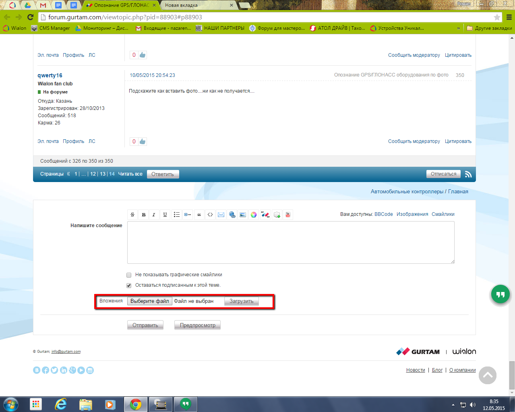Enable 'Не показывать графические смайлики' checkbox

click(x=129, y=275)
